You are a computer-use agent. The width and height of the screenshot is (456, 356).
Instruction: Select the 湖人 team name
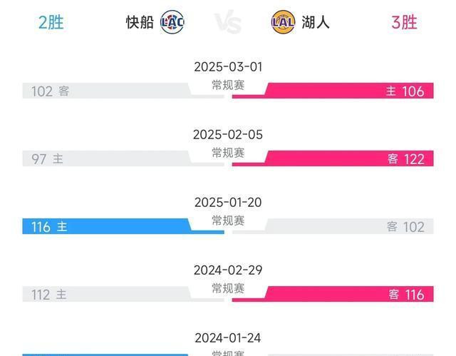point(314,22)
